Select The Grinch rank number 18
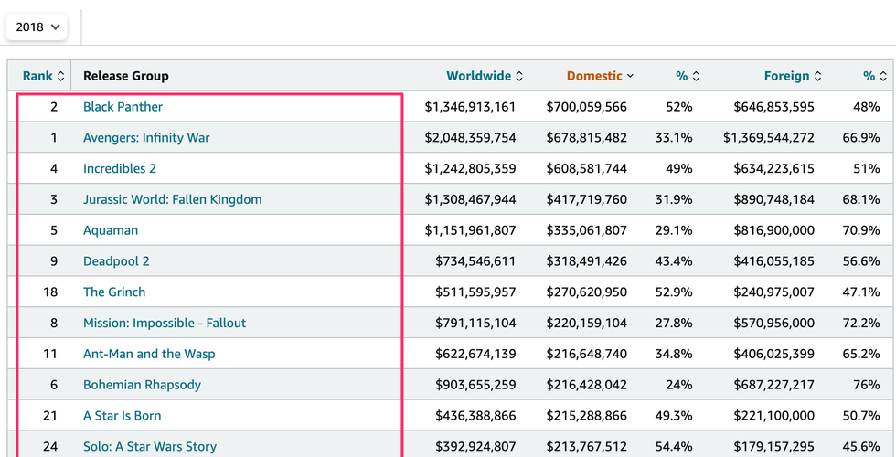This screenshot has width=896, height=457. 50,292
